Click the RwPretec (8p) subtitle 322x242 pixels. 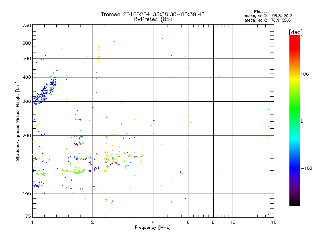click(x=153, y=19)
